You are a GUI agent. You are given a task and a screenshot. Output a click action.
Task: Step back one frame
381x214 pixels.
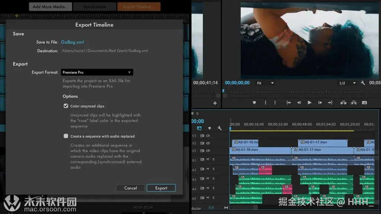click(x=299, y=103)
